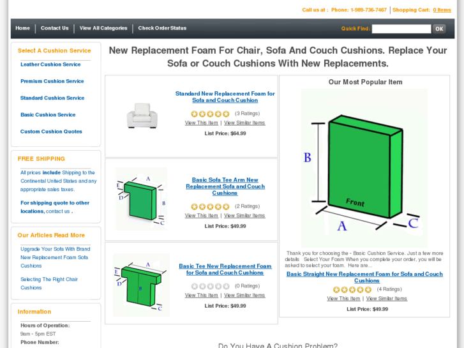This screenshot has height=348, width=464.
Task: Open Contact Us in the navigation bar
Action: tap(55, 28)
